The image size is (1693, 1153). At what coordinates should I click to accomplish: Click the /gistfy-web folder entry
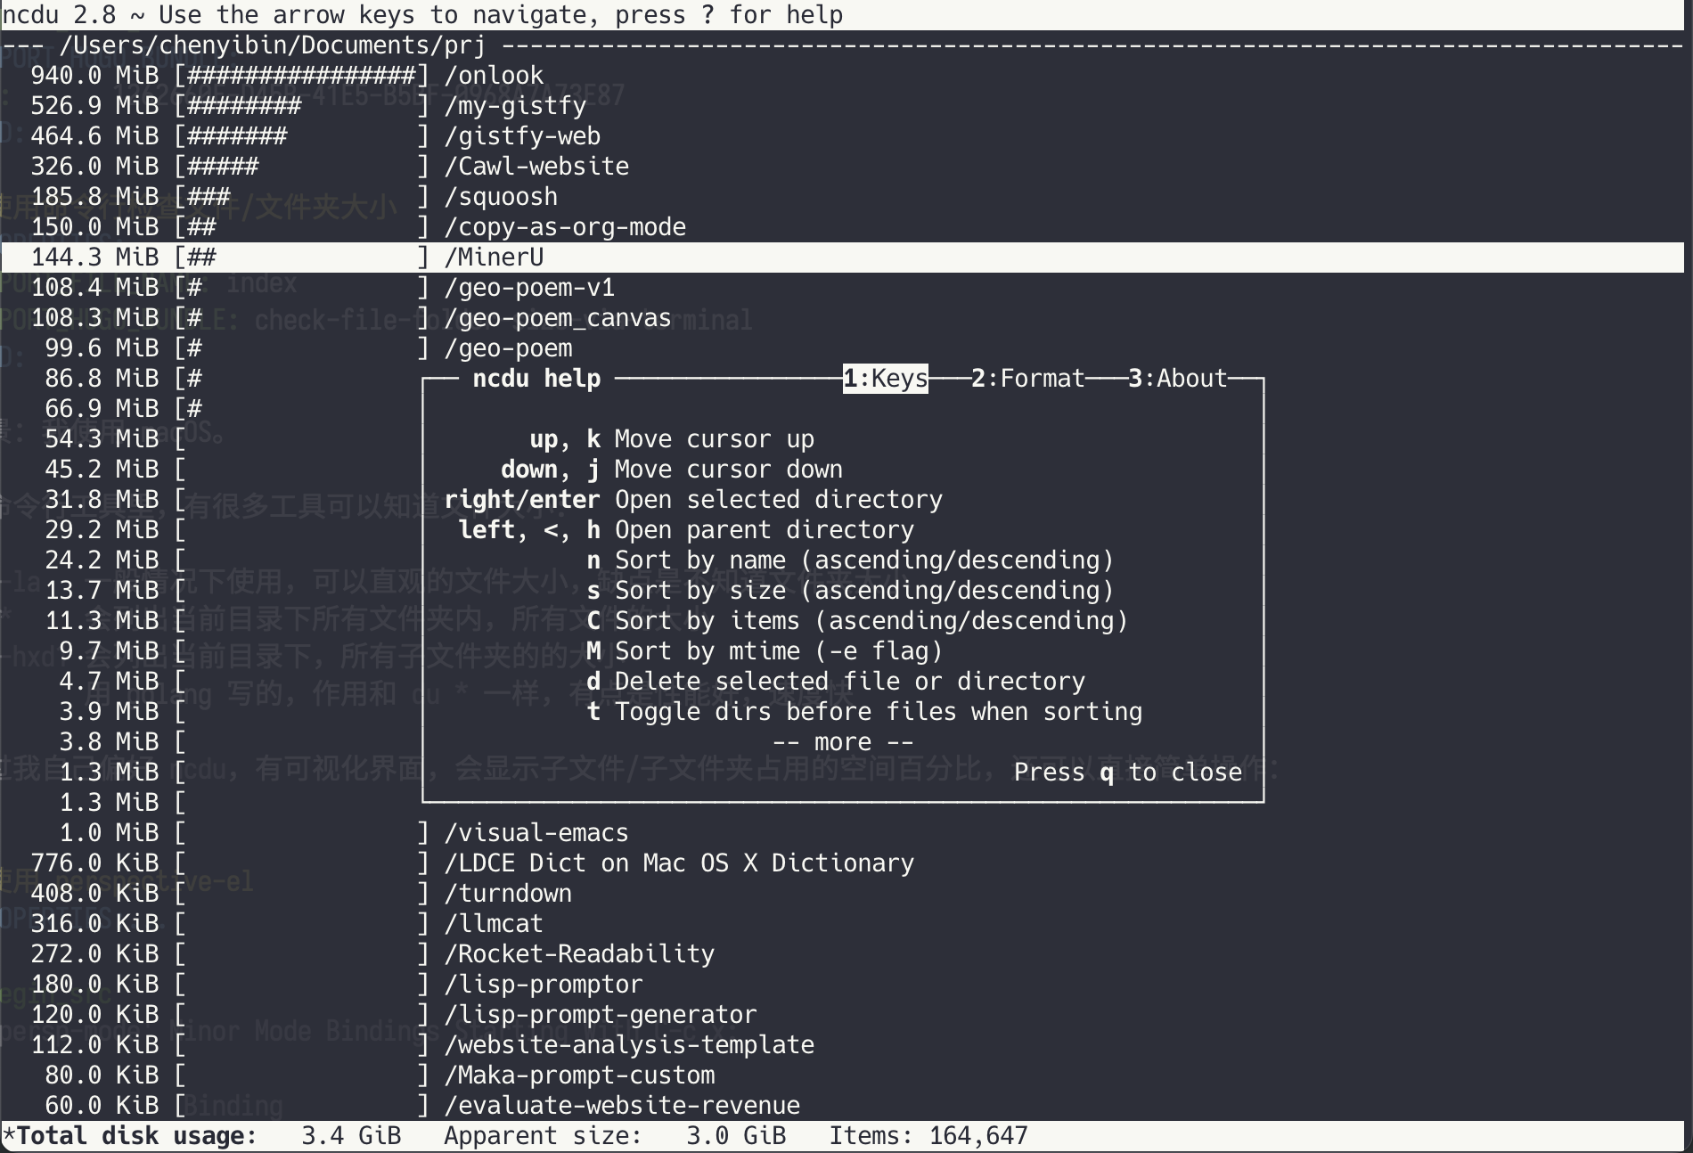click(x=846, y=136)
